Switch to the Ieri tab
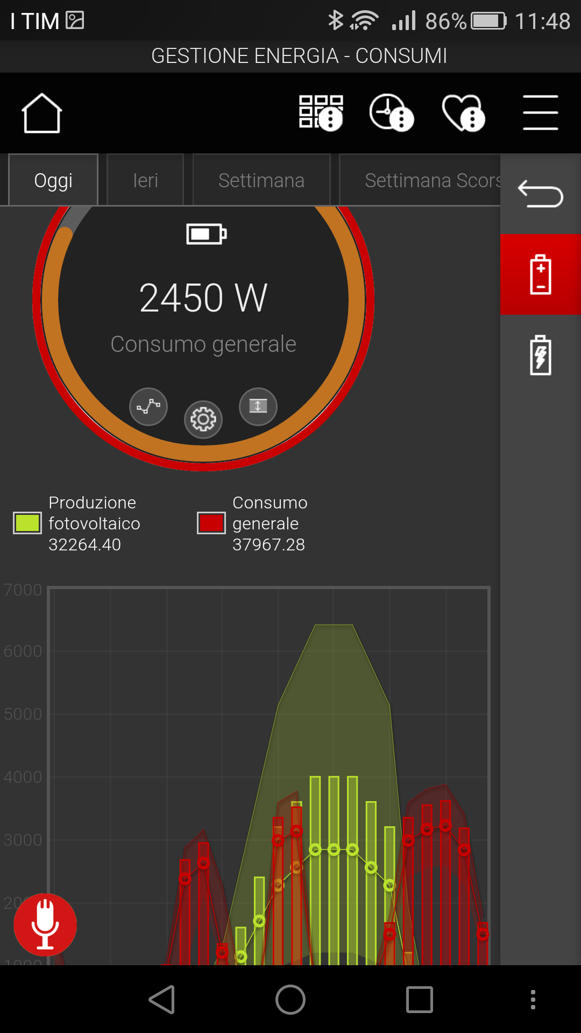Viewport: 581px width, 1033px height. point(145,180)
